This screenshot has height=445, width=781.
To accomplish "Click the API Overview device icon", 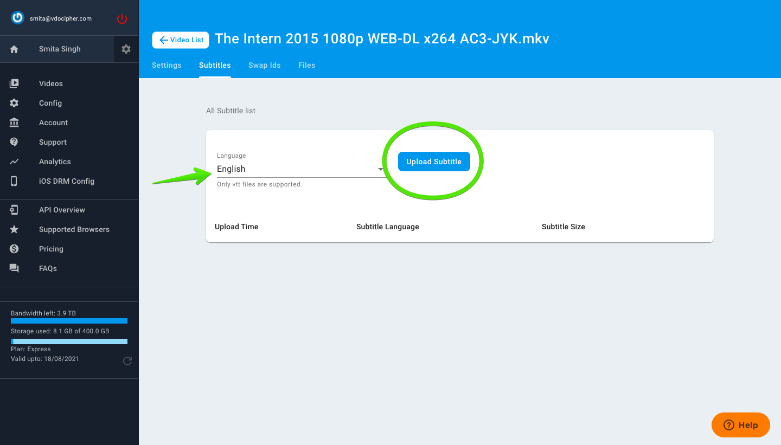I will (x=14, y=210).
